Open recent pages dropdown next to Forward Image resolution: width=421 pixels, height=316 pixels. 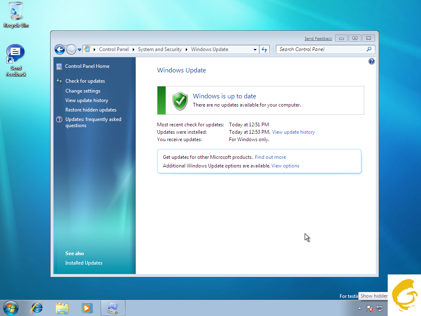[x=79, y=50]
